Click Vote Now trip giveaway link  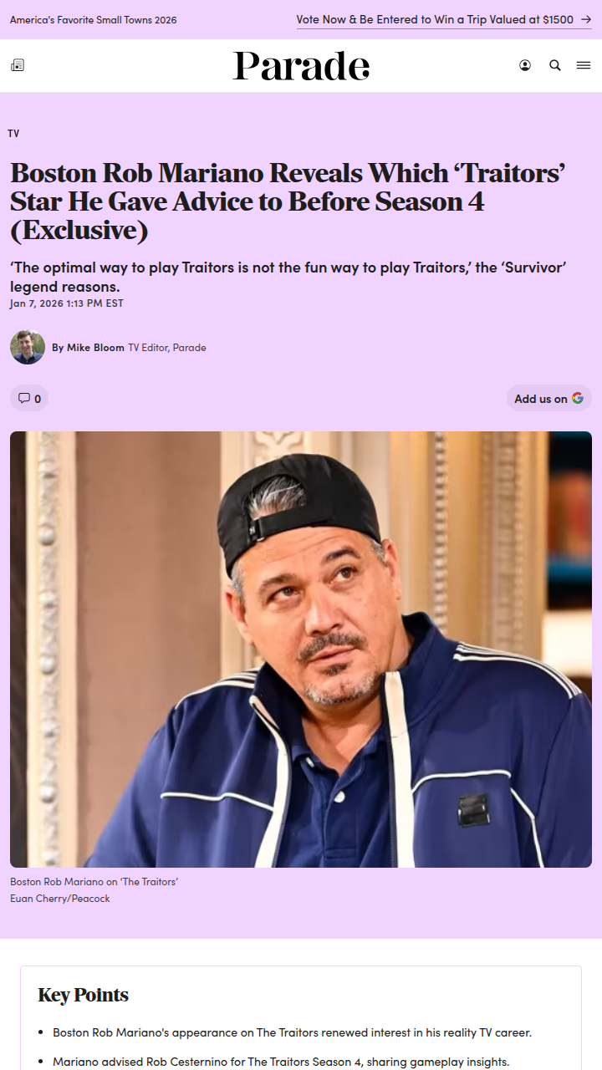point(444,19)
